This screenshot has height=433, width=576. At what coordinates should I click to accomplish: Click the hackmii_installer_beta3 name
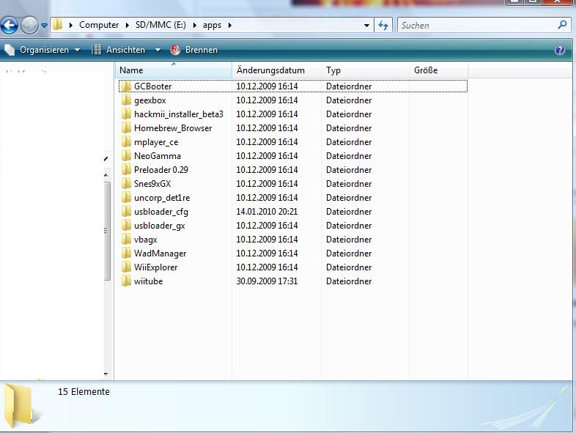(x=179, y=114)
